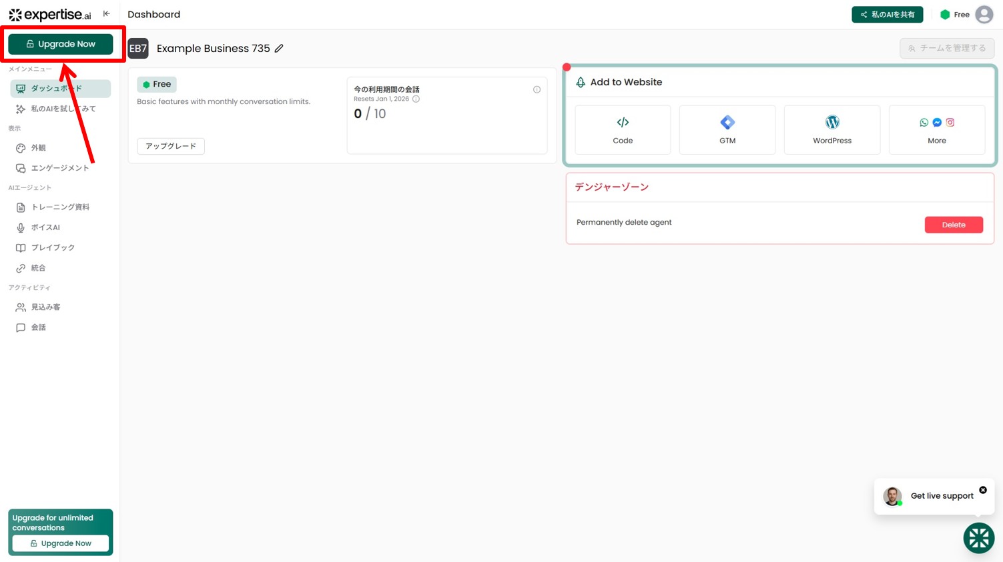Image resolution: width=1003 pixels, height=562 pixels.
Task: Go to トレーニング資料 menu item
Action: (60, 207)
